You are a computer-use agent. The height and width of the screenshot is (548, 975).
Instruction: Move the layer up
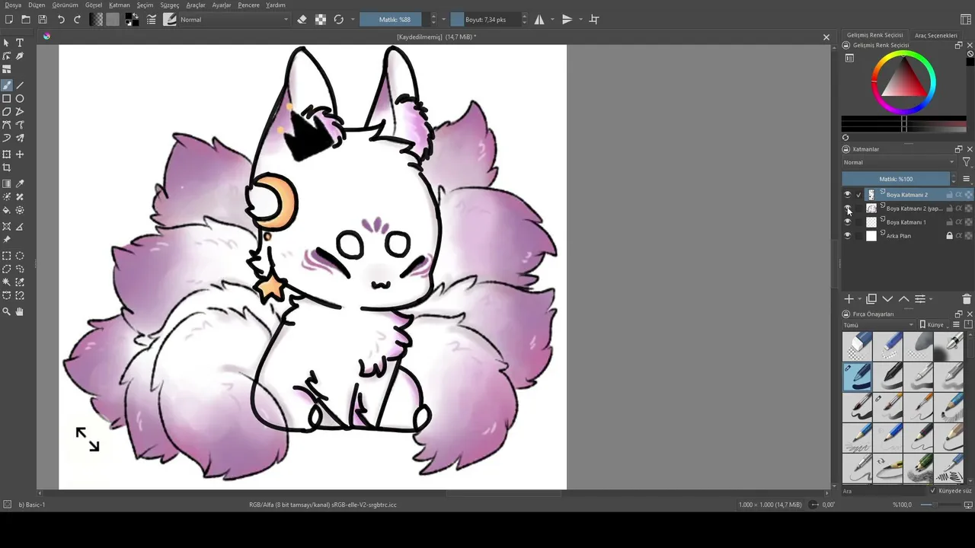click(x=903, y=299)
